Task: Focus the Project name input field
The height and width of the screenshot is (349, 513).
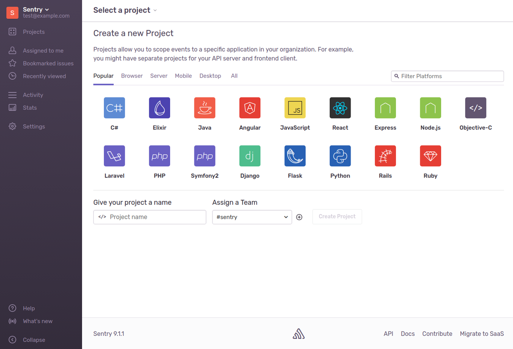Action: click(150, 217)
